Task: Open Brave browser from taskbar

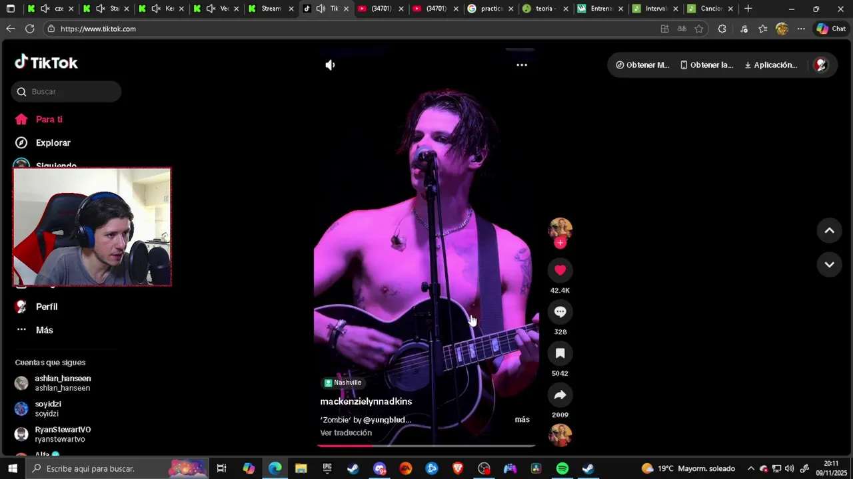Action: [x=458, y=468]
